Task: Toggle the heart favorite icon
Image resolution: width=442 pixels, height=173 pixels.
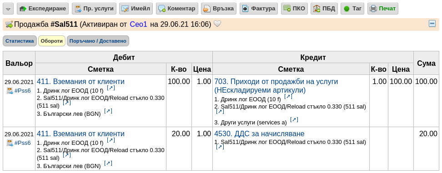Action: (217, 24)
